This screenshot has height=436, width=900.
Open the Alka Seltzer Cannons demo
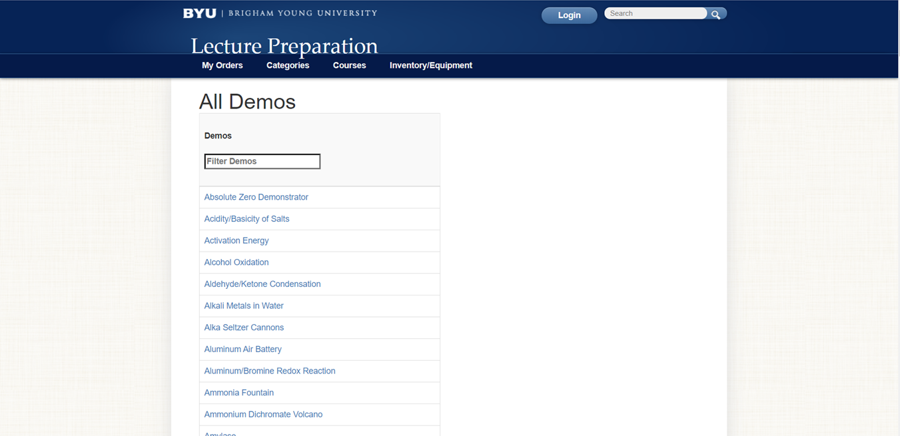(244, 327)
